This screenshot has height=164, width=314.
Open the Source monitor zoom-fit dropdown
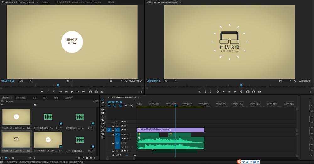(x=25, y=81)
